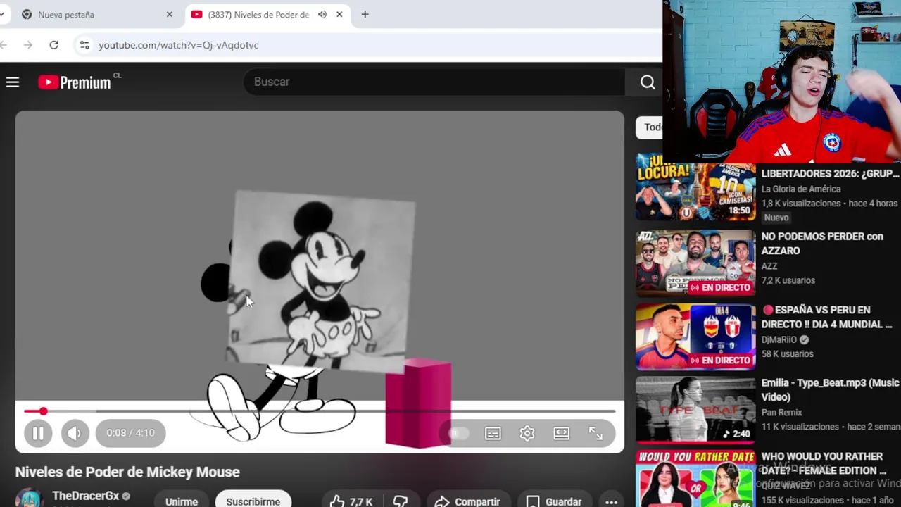The image size is (901, 507).
Task: Close the YouTube browser tab
Action: click(x=339, y=15)
